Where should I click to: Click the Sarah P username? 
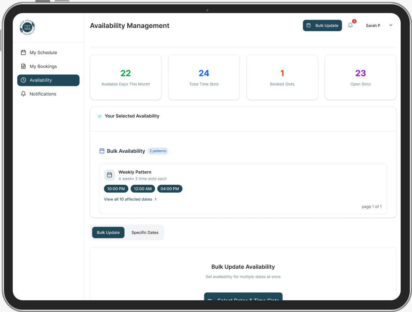pyautogui.click(x=373, y=26)
